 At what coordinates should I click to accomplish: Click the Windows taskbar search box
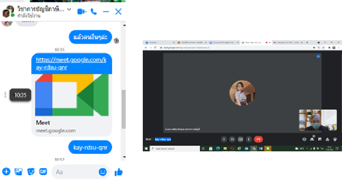click(175, 148)
